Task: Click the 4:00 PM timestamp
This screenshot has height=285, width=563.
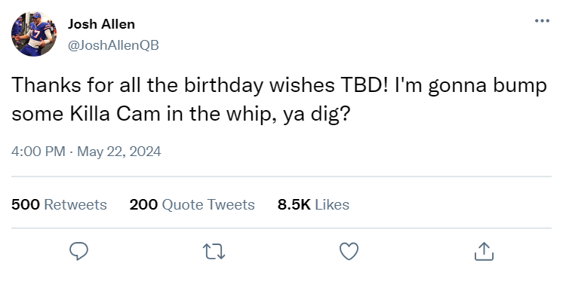Action: 38,152
